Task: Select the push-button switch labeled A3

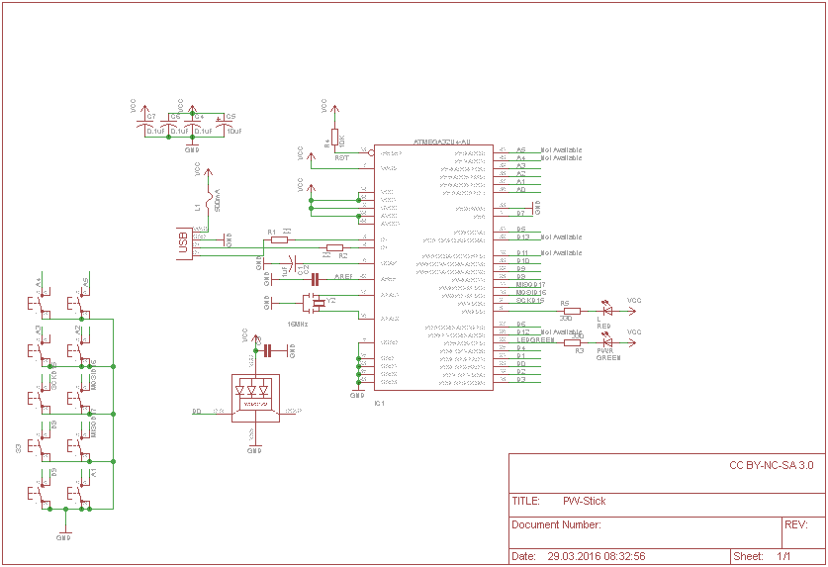Action: 40,350
